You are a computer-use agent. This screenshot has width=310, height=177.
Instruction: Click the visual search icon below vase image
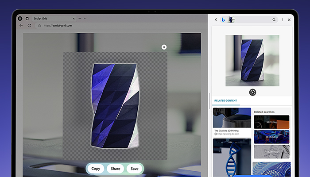click(252, 92)
